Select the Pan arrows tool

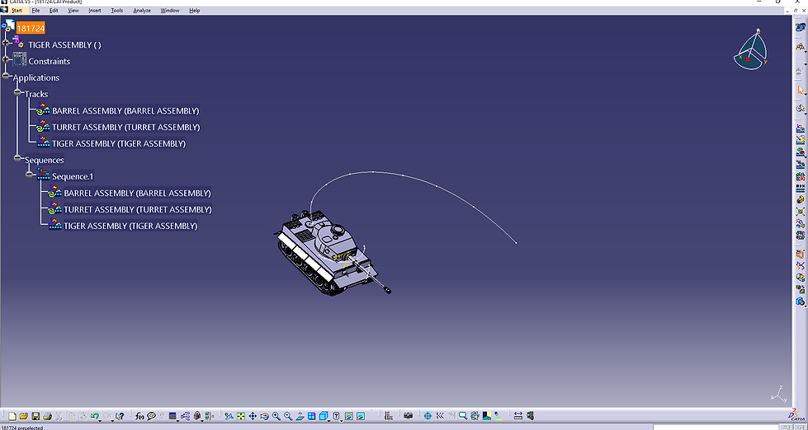(x=253, y=416)
